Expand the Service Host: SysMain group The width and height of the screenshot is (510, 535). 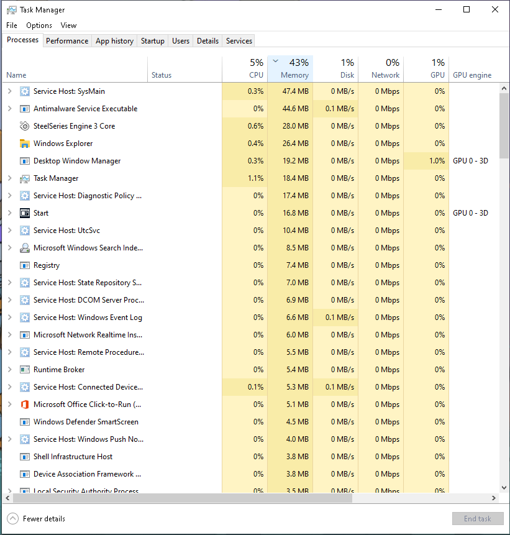coord(10,91)
